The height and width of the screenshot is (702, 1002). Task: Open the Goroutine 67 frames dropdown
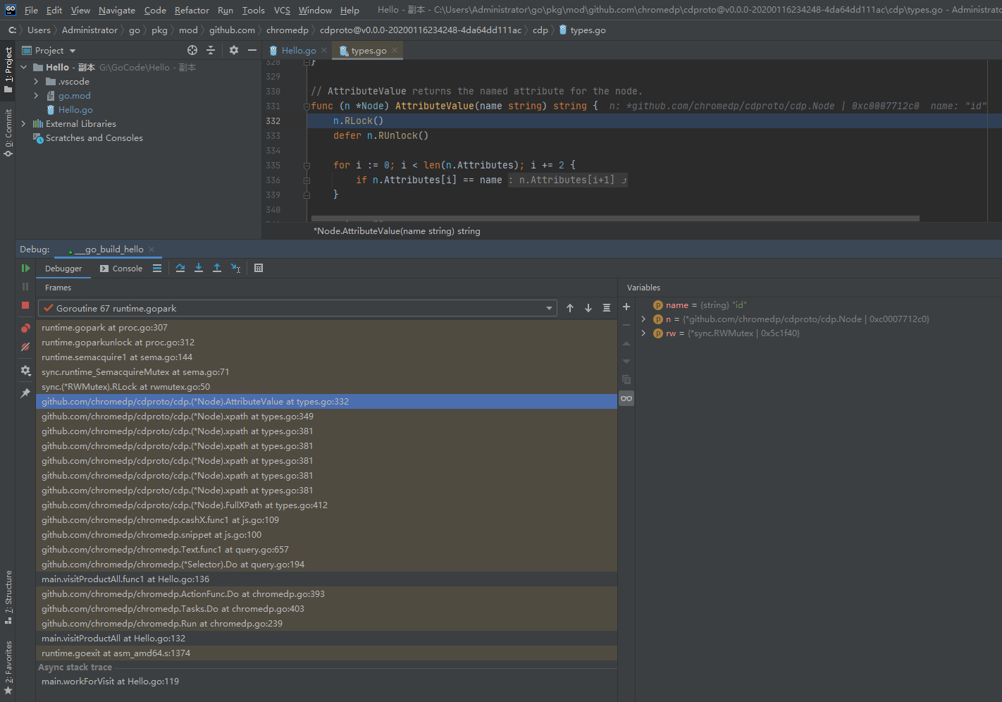549,308
